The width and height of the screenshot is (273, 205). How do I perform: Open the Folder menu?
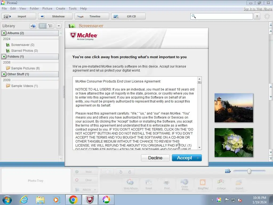(34, 9)
